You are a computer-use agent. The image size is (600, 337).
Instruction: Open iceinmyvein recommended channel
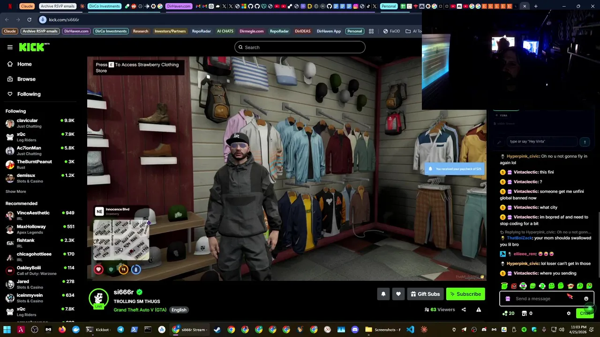click(x=40, y=298)
